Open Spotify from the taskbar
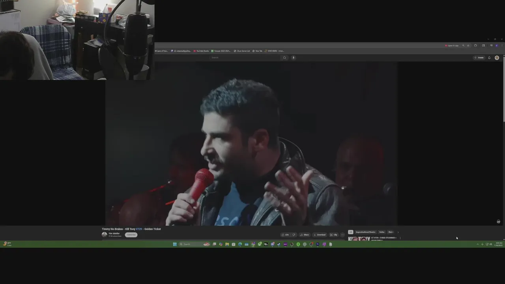Viewport: 505px width, 284px height. (x=298, y=244)
